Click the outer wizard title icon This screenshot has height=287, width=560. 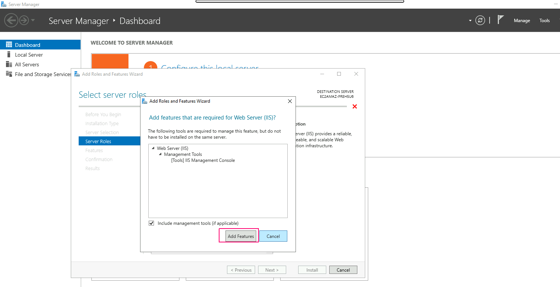pyautogui.click(x=77, y=74)
